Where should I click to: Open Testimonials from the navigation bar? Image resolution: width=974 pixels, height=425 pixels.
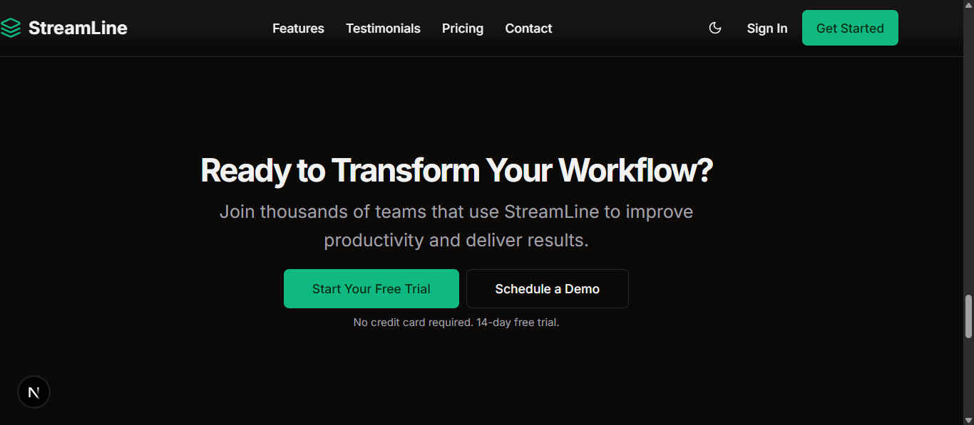[x=383, y=28]
